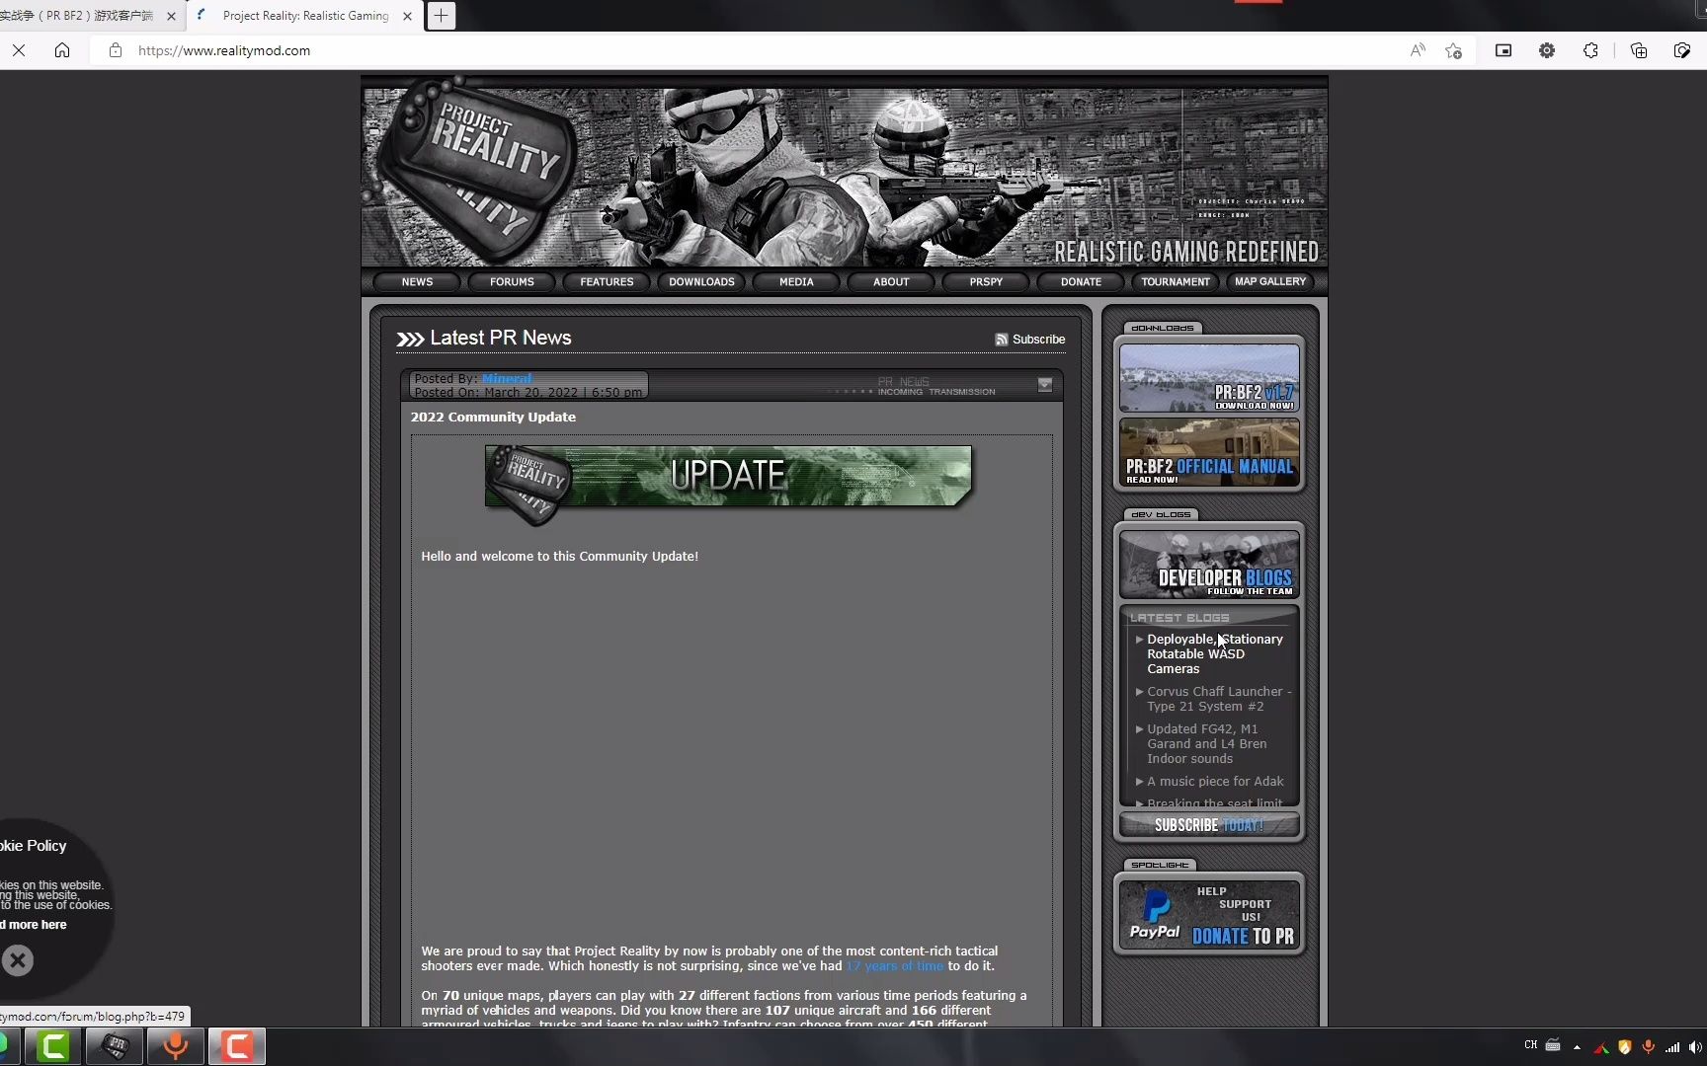Open network signal tray icon
The width and height of the screenshot is (1707, 1066).
[1672, 1046]
